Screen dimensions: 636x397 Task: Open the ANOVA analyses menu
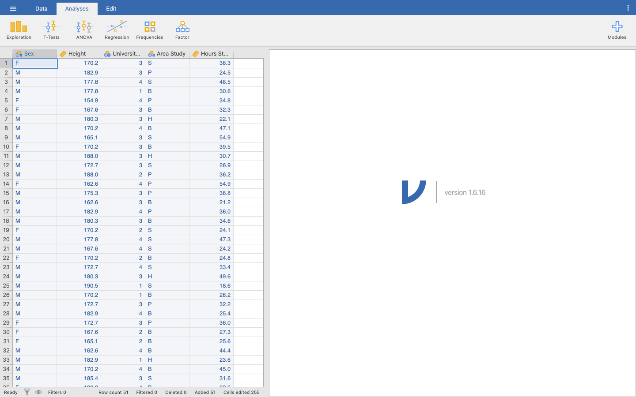click(84, 30)
